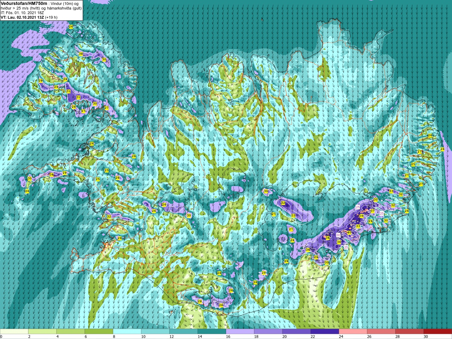Select the 22–24 deep indigo legend swatch
Viewport: 452px width, 339px height.
[325, 331]
